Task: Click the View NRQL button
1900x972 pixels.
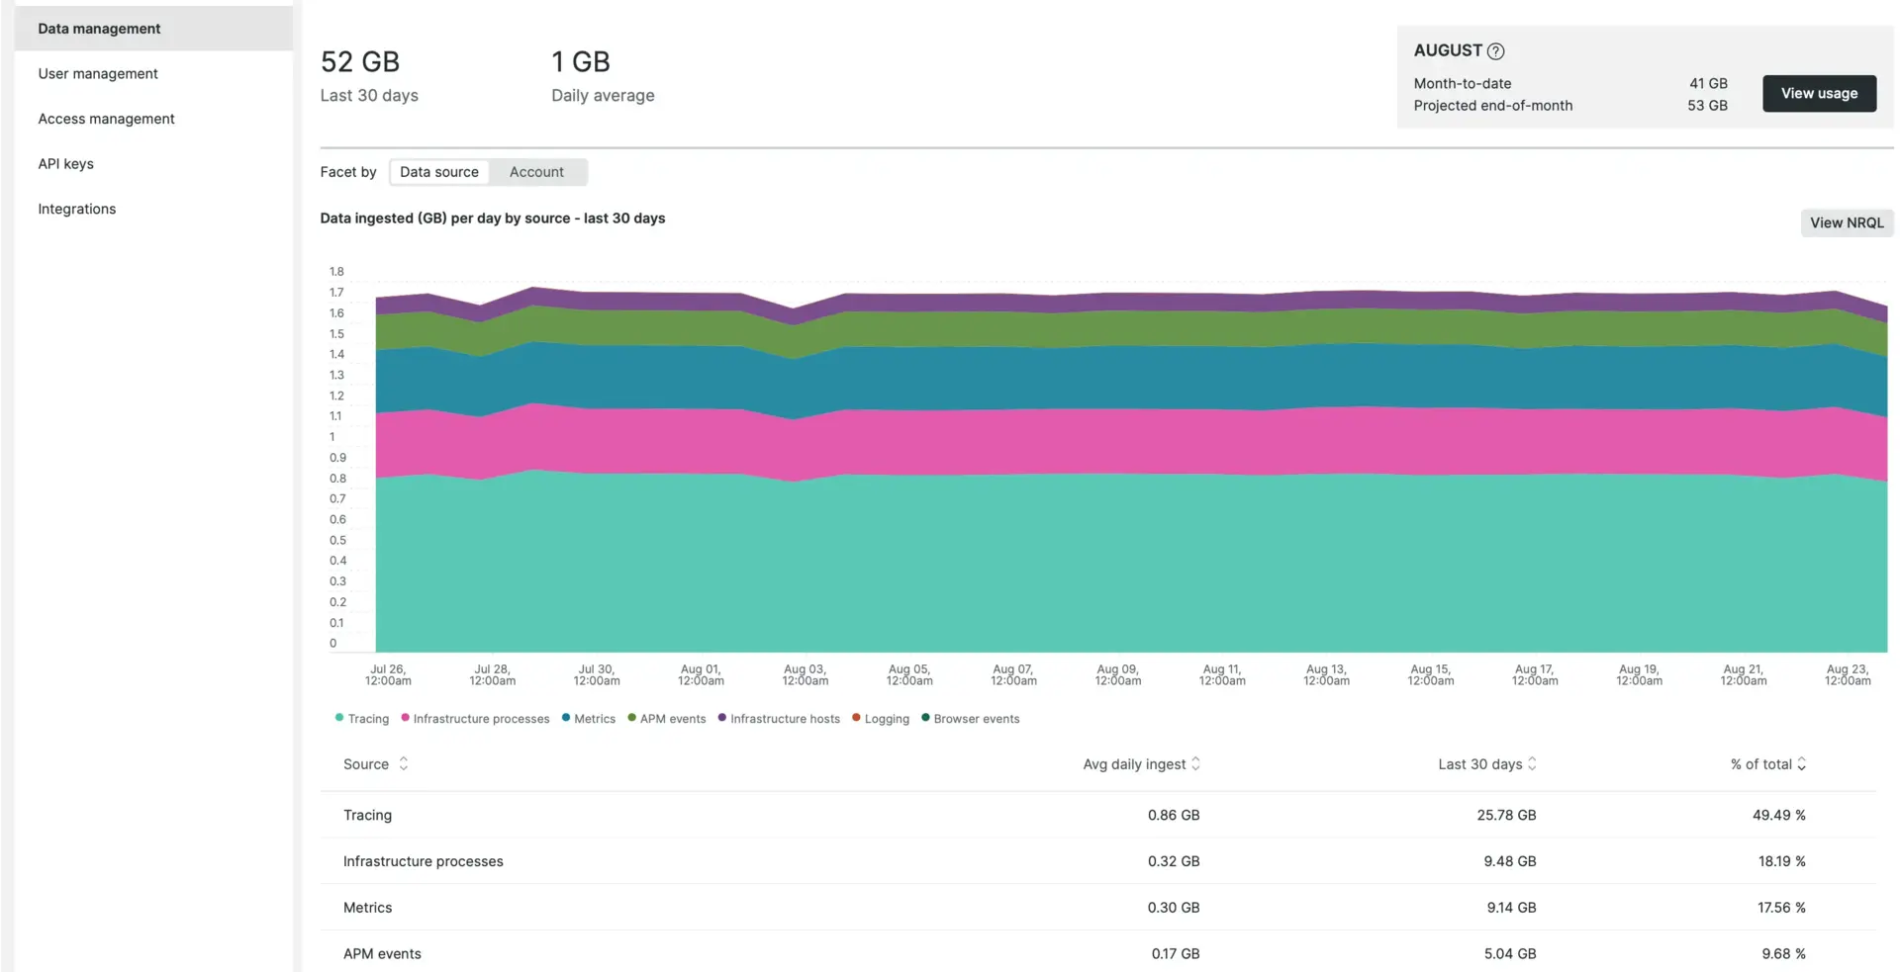Action: pyautogui.click(x=1846, y=223)
